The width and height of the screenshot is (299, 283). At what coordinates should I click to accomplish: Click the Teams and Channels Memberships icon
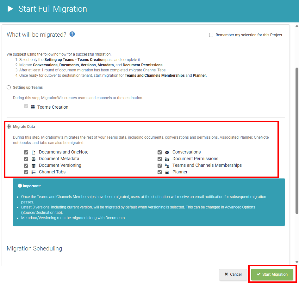click(x=167, y=166)
